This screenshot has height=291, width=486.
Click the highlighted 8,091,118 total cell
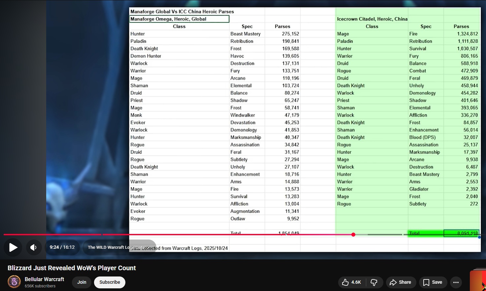tap(462, 233)
